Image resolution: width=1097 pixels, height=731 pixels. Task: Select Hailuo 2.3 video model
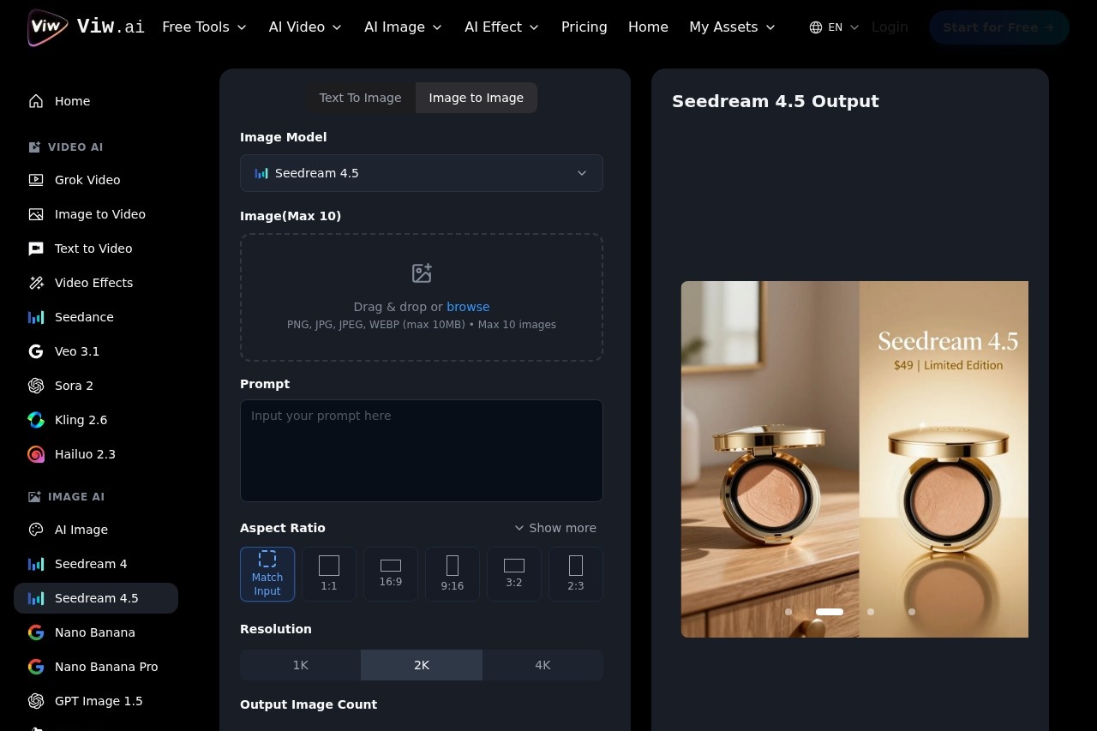pyautogui.click(x=85, y=454)
